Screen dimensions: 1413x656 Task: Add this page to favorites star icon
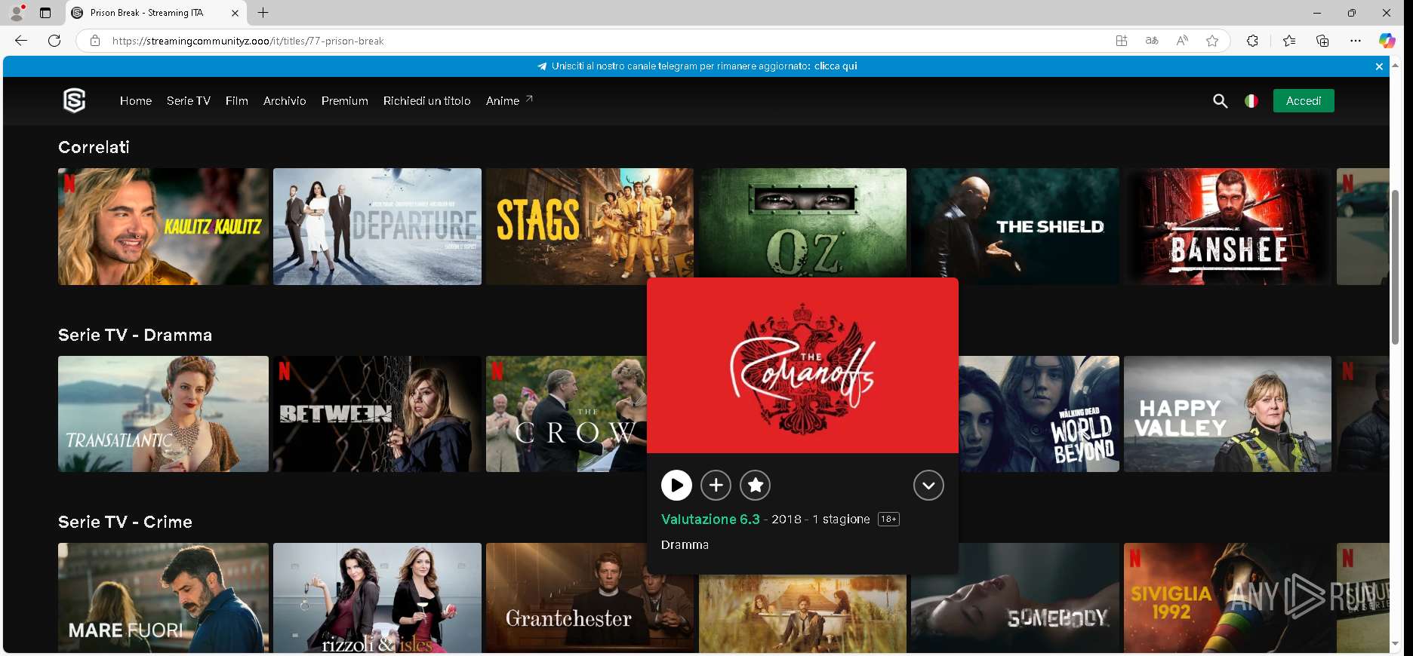click(x=1212, y=41)
